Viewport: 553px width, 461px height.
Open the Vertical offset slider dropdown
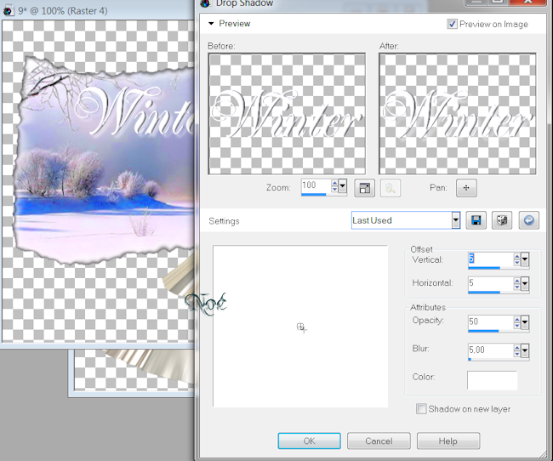click(x=525, y=259)
